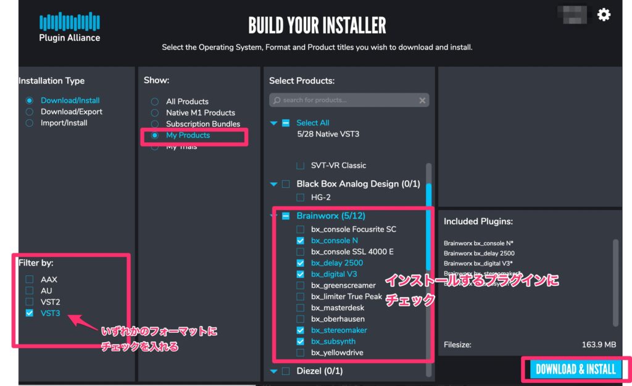
Task: Choose the Download/Export installation type
Action: 29,112
